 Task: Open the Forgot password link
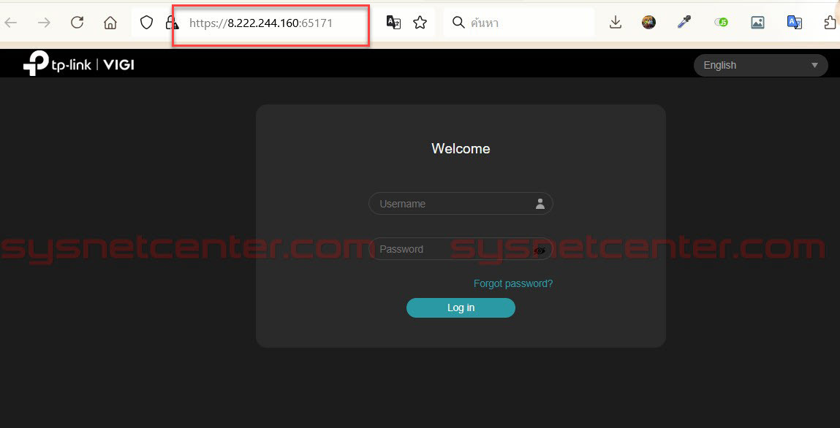pos(512,283)
